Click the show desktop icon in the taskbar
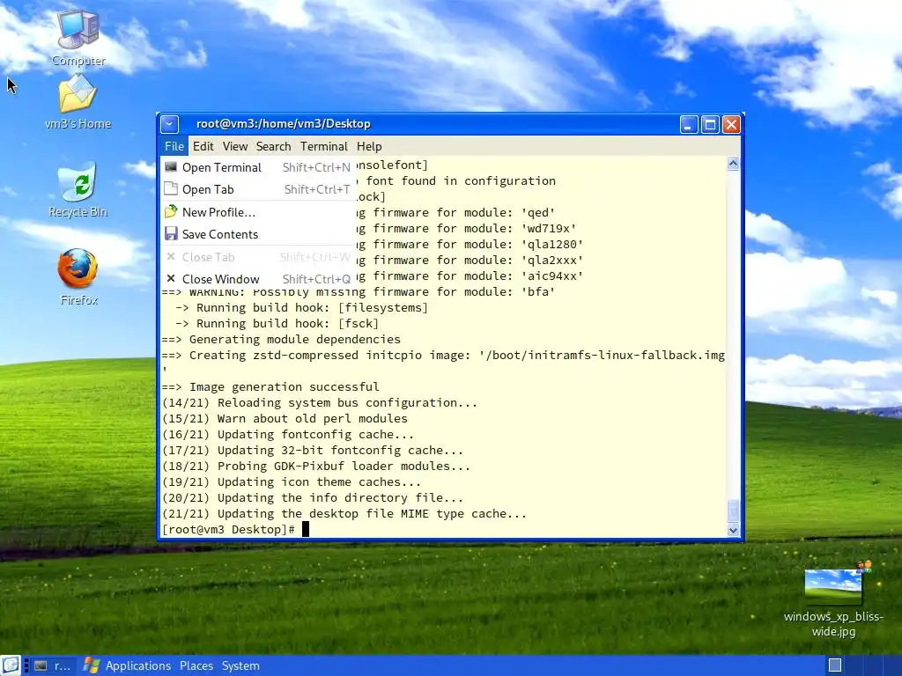 (11, 665)
